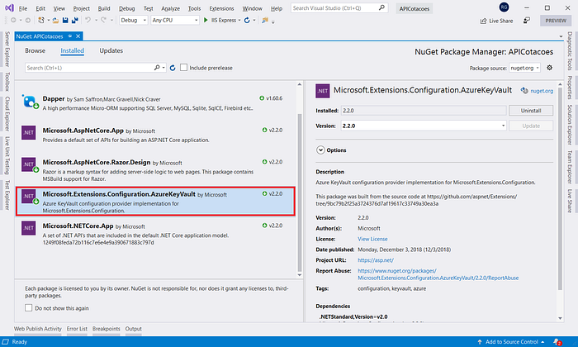The image size is (578, 347).
Task: Click Add to Source Control in status bar
Action: coord(511,342)
